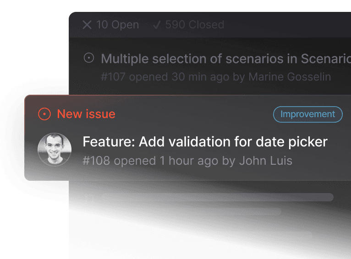Select the Improvement tag badge

[307, 114]
